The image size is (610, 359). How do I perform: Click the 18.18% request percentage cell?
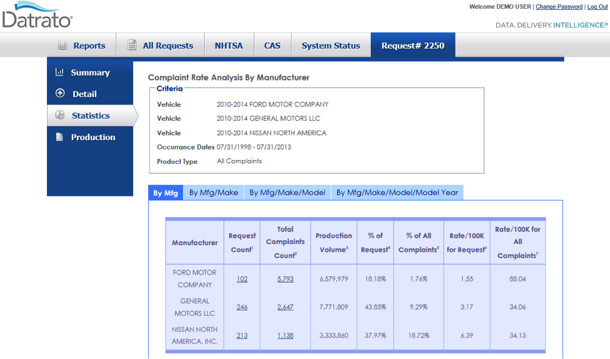pyautogui.click(x=375, y=279)
